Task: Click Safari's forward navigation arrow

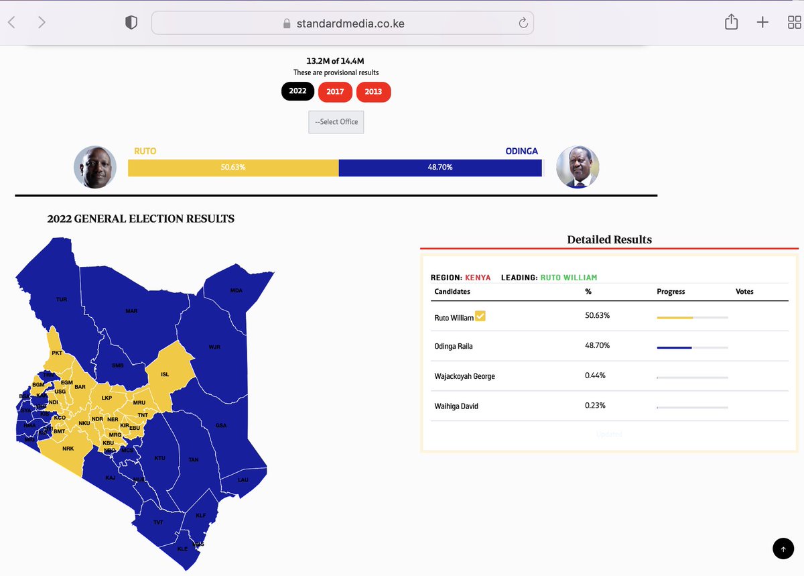Action: (42, 22)
